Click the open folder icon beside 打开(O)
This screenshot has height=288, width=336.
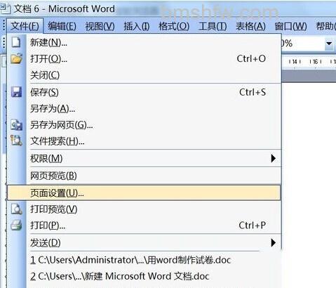point(16,58)
